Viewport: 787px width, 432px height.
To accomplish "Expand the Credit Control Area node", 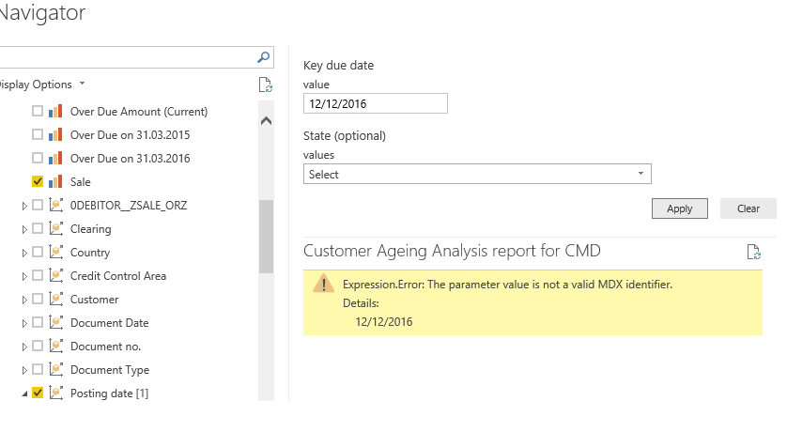I will pos(24,276).
